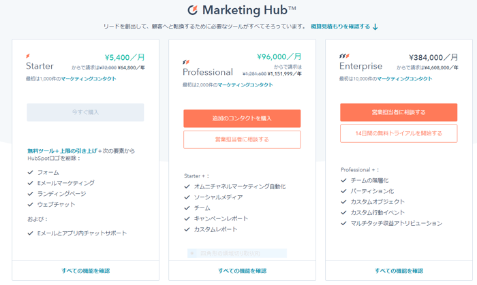477x285 pixels.
Task: Start the 14日間の無料トライアル in Enterprise
Action: pyautogui.click(x=399, y=133)
